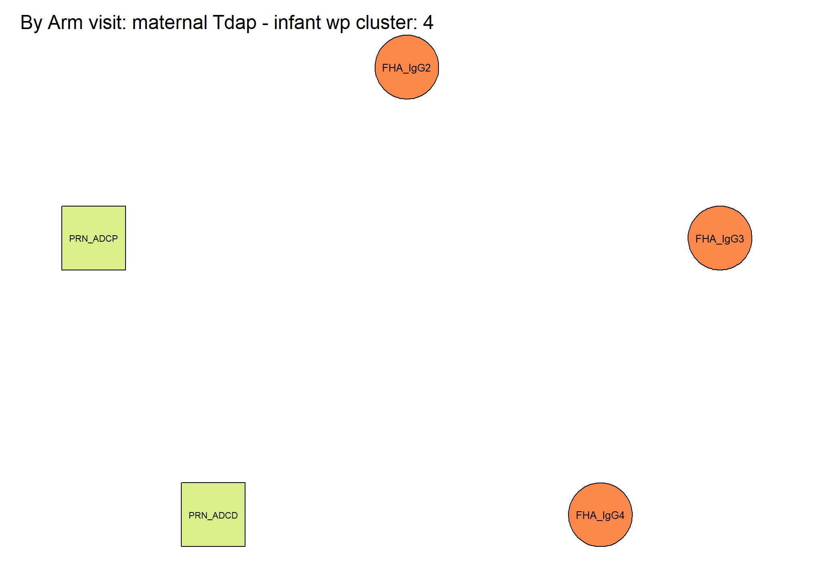This screenshot has width=814, height=582.
Task: Select the word 'cluster:' in the title
Action: coord(386,23)
